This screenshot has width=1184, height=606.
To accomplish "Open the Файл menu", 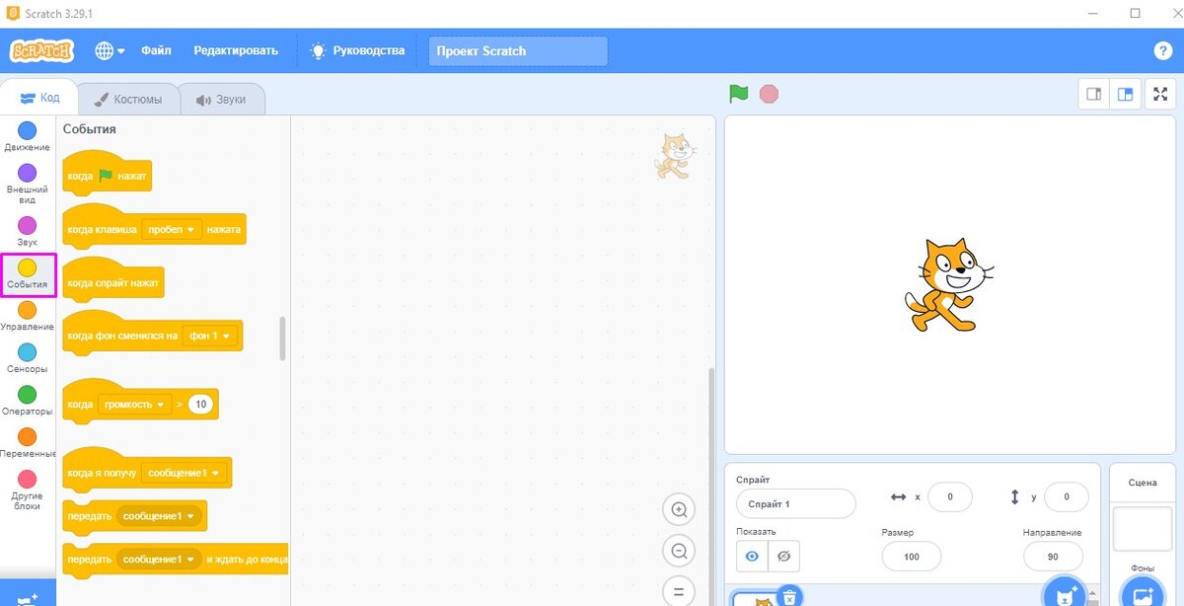I will pyautogui.click(x=156, y=50).
